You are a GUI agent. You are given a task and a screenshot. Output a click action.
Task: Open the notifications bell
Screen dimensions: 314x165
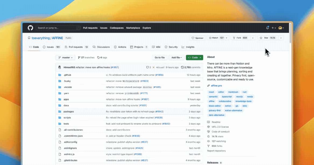pyautogui.click(x=267, y=28)
